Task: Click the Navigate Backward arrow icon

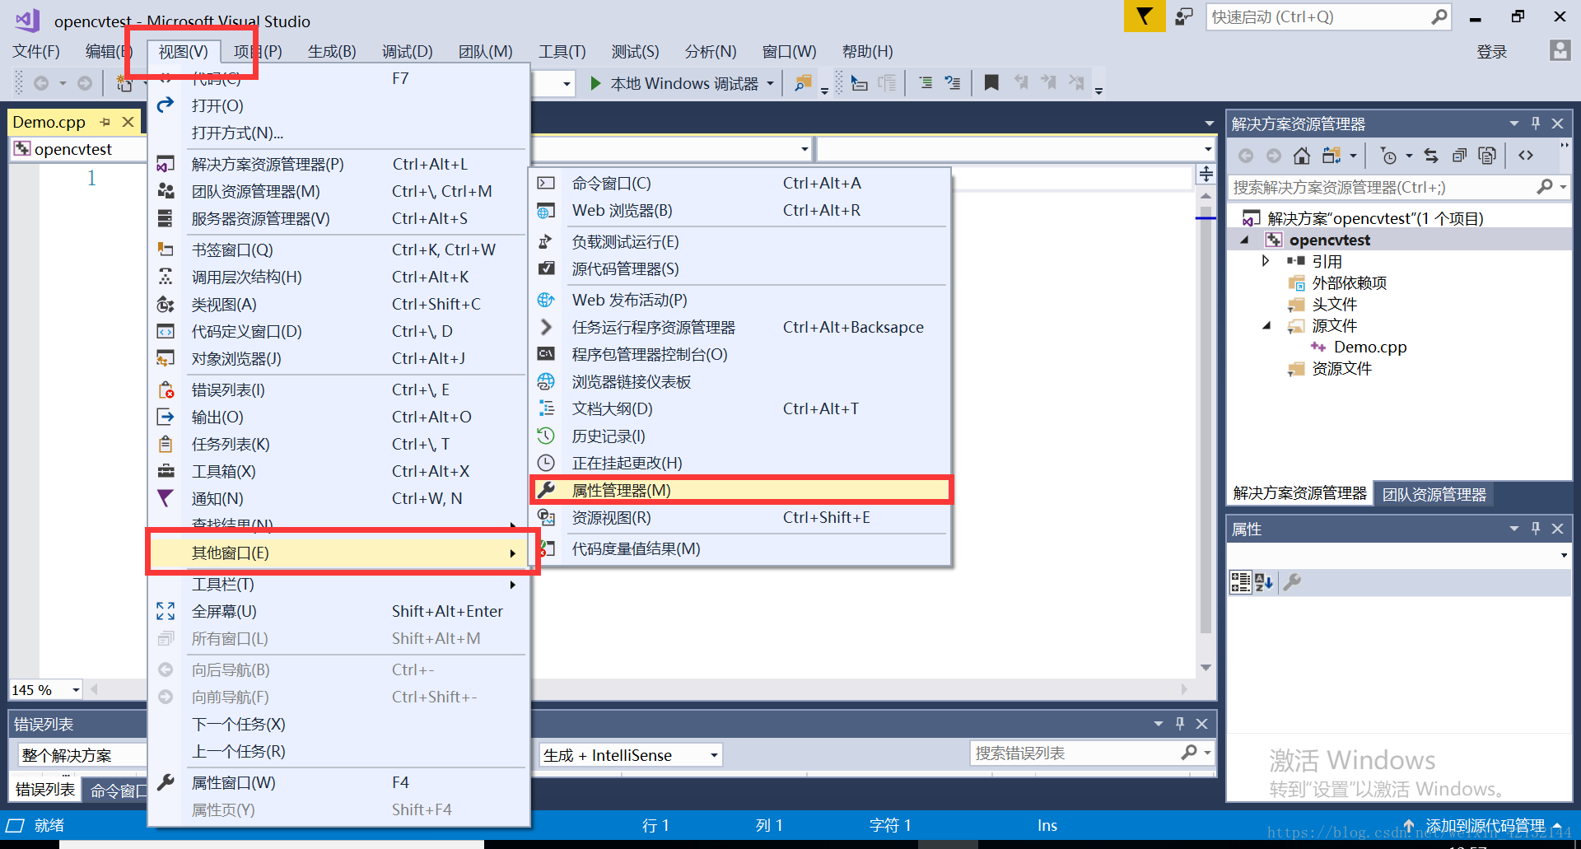Action: click(41, 82)
